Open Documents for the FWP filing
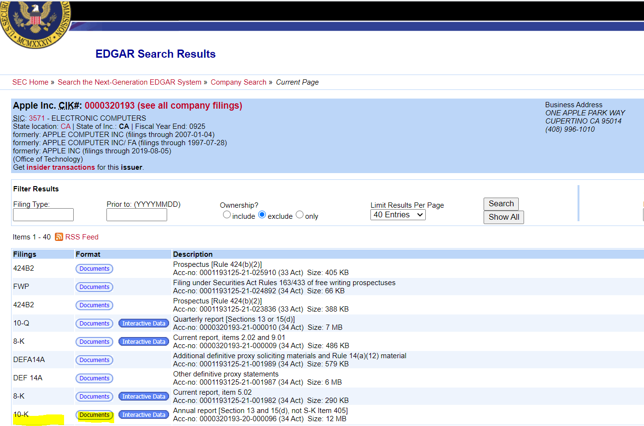This screenshot has height=426, width=644. pos(94,287)
